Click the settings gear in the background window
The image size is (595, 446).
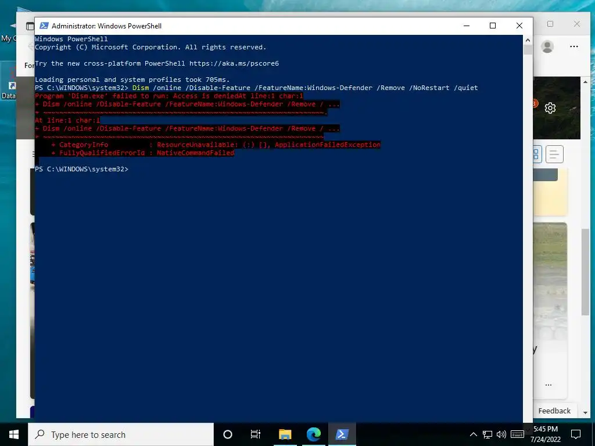550,108
